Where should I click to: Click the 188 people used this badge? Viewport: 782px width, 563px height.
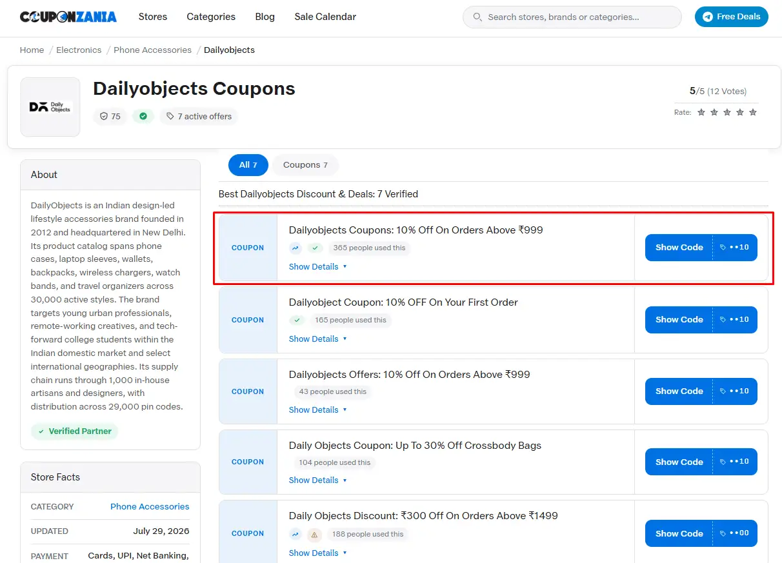point(368,534)
